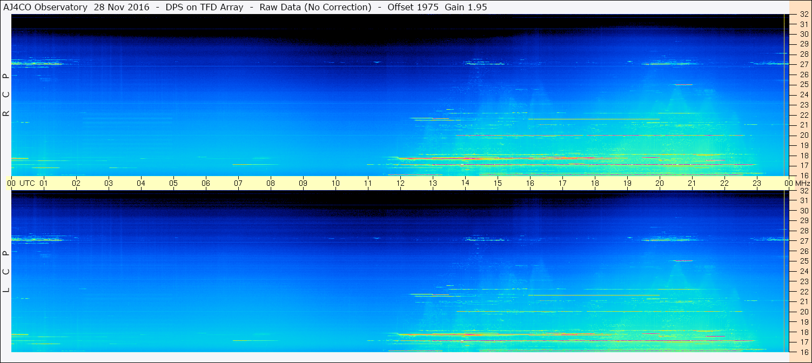The width and height of the screenshot is (812, 363).
Task: Select hour marker 01 on the time axis
Action: pyautogui.click(x=44, y=183)
